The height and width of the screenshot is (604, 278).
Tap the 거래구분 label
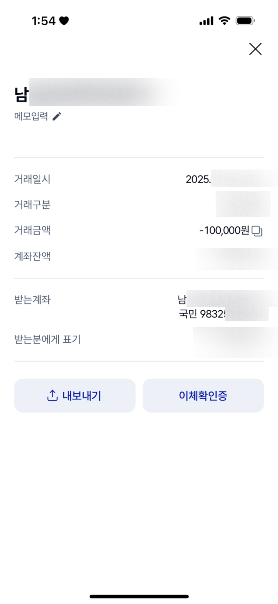tap(32, 205)
